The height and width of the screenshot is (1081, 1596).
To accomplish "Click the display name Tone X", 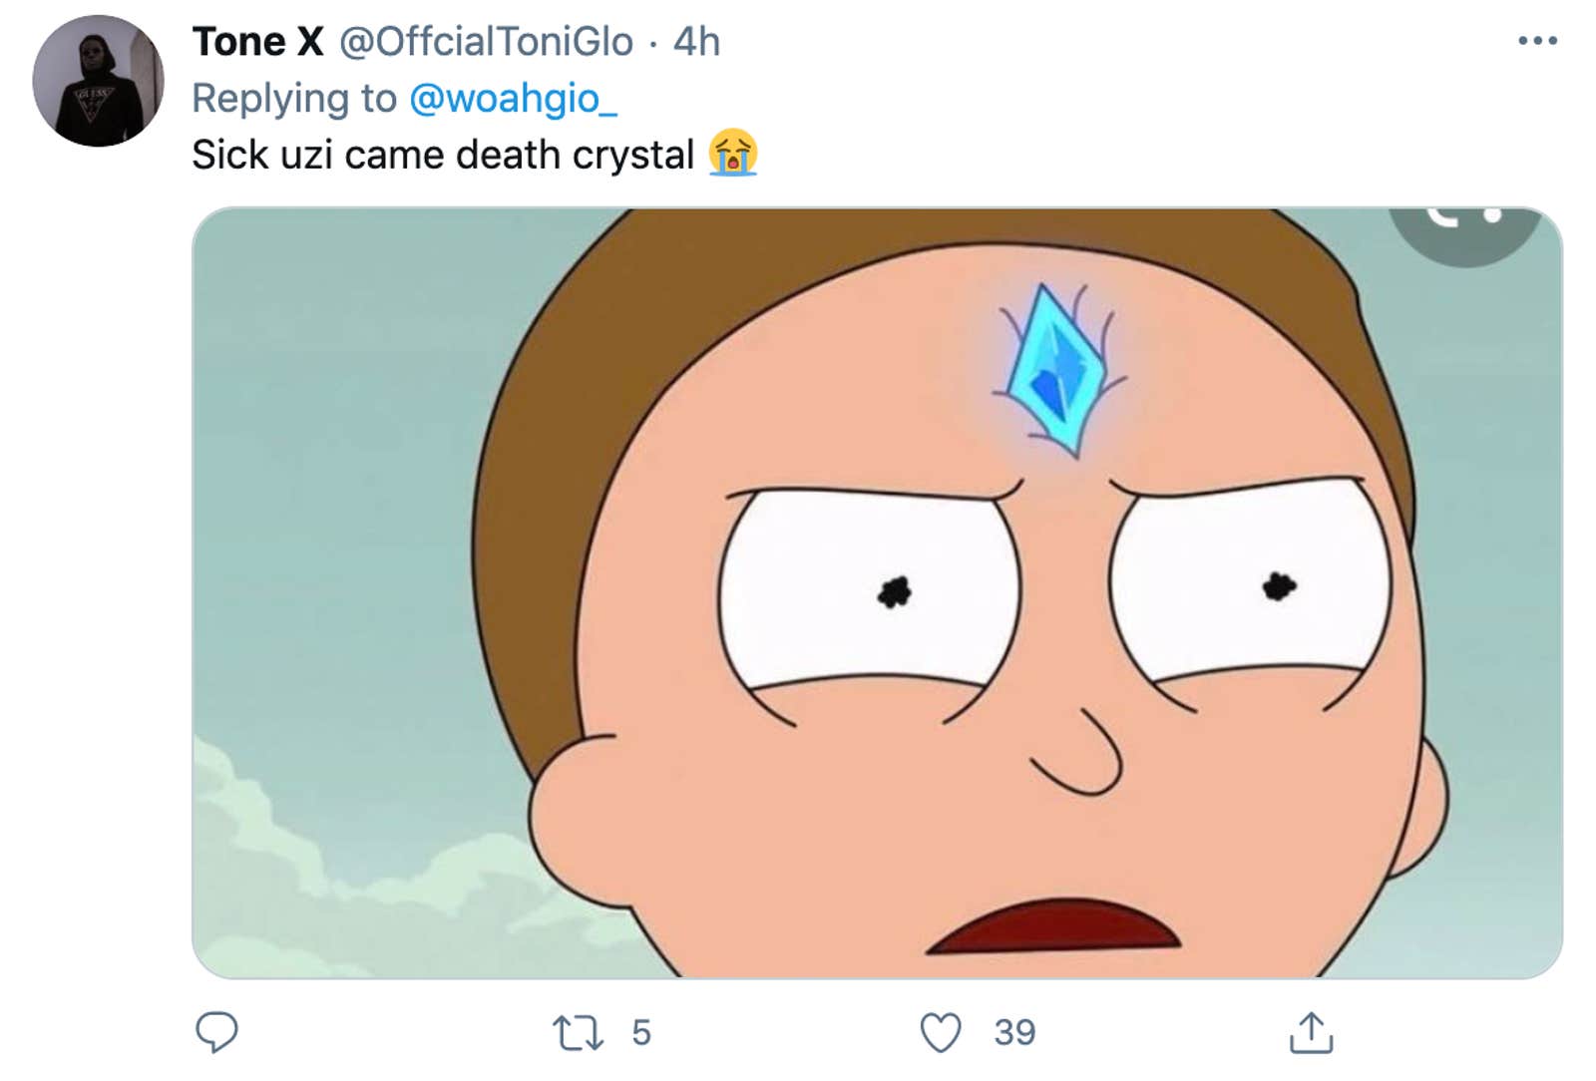I will click(x=257, y=42).
